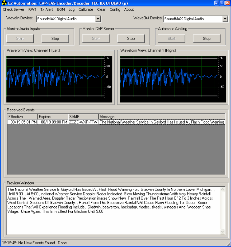Click the EZ Automation radiation title bar icon
The width and height of the screenshot is (231, 247).
pyautogui.click(x=4, y=3)
